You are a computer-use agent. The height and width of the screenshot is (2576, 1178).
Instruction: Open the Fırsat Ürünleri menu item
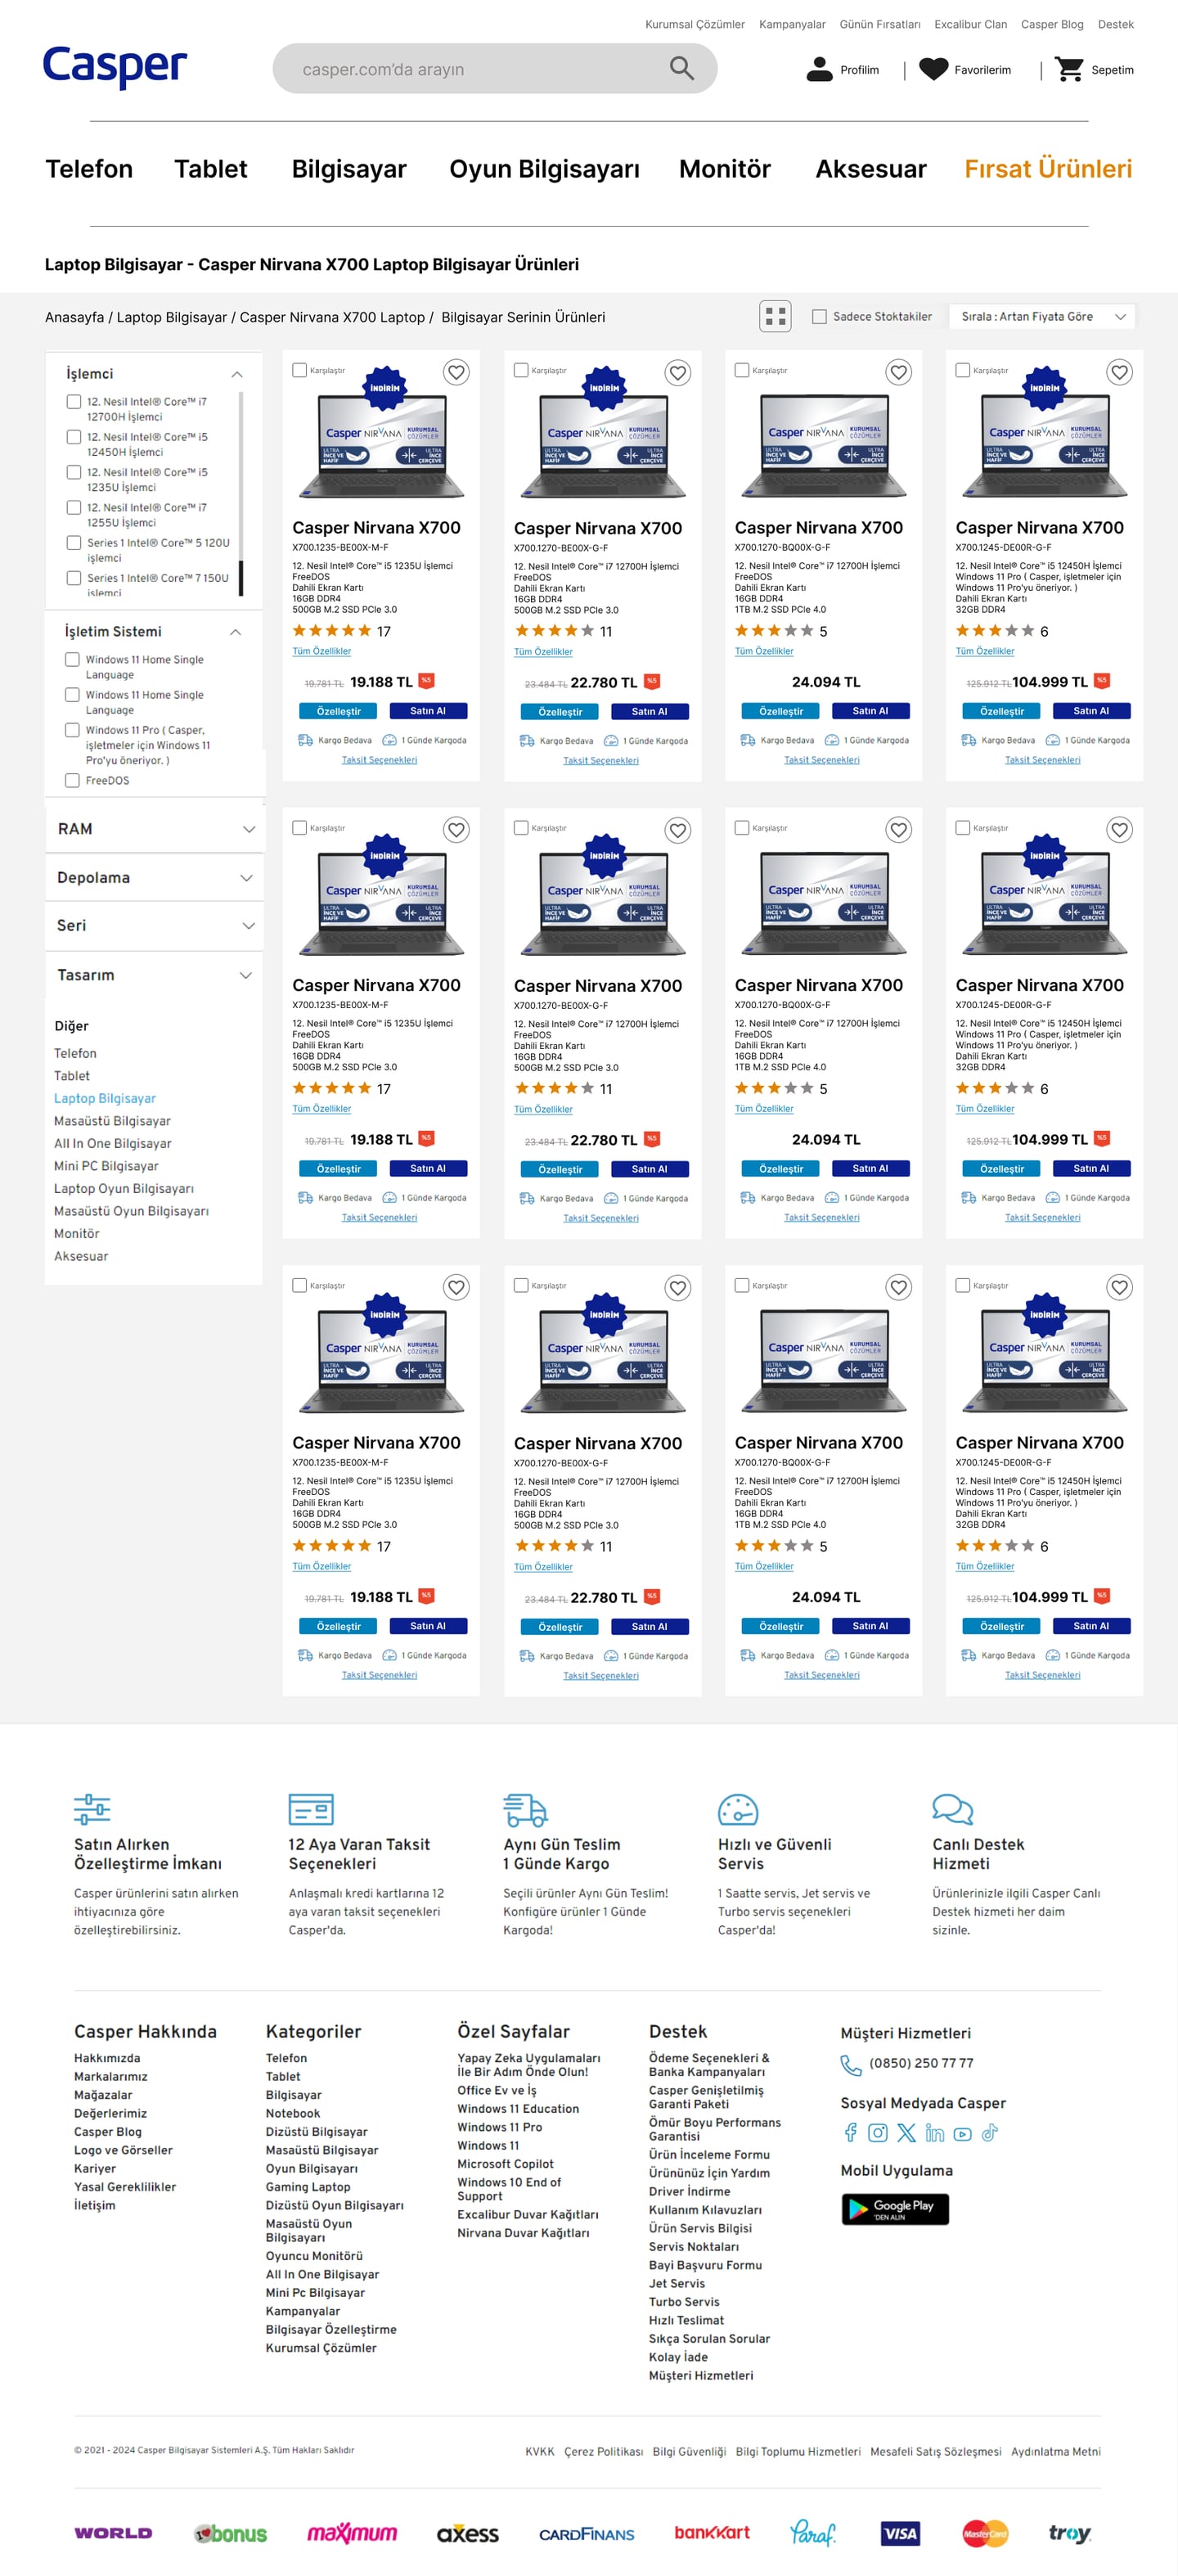point(1048,169)
